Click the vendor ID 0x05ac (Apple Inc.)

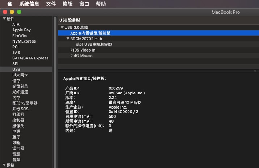point(127,93)
